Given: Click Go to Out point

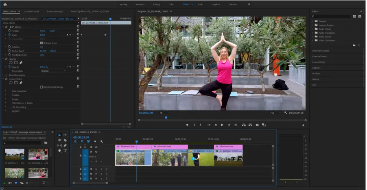Looking at the screenshot, I should 236,125.
